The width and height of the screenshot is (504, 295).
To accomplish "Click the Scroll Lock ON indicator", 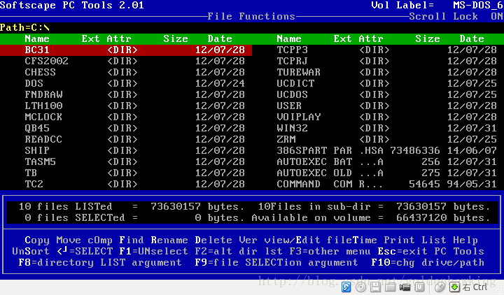I will tap(456, 16).
